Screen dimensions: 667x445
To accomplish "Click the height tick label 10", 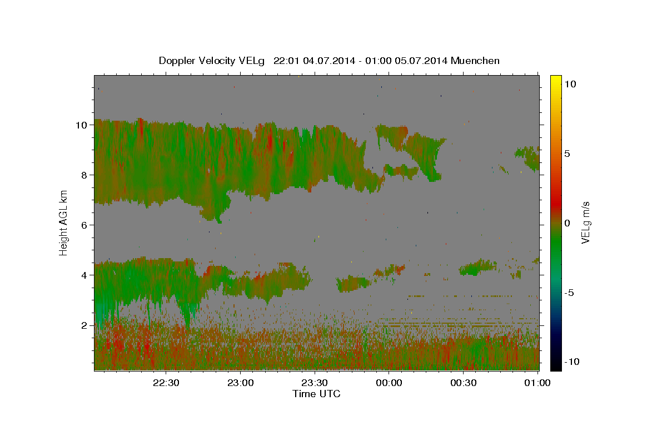I will coord(82,125).
